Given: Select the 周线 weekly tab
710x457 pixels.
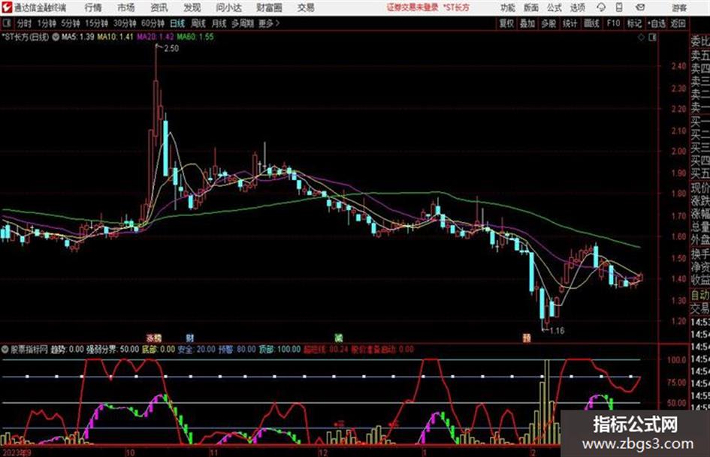Looking at the screenshot, I should pos(198,23).
